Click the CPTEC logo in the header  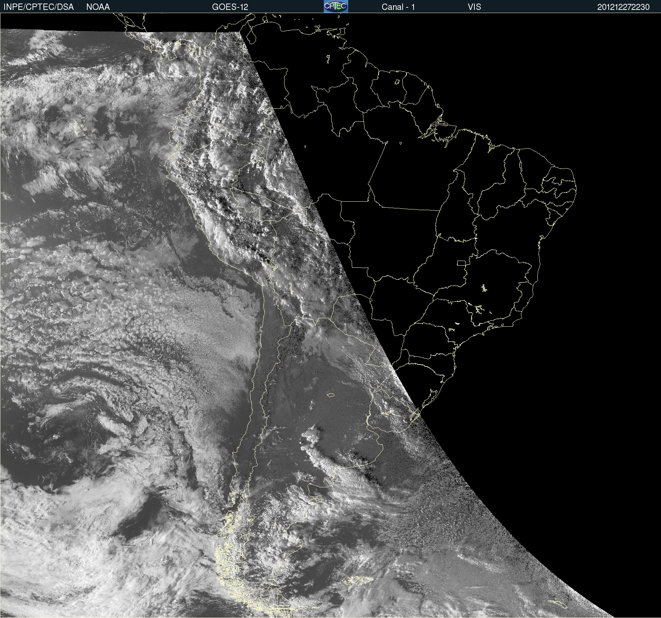click(336, 6)
